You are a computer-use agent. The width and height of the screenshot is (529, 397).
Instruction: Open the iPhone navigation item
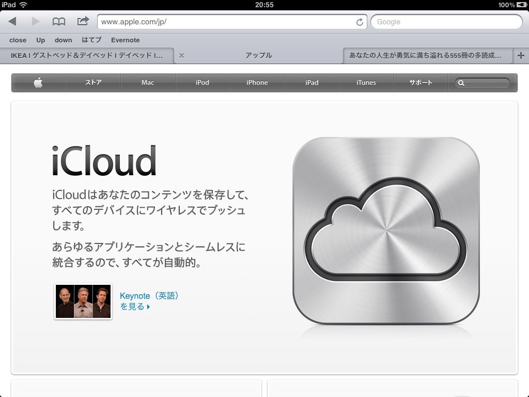coord(257,82)
